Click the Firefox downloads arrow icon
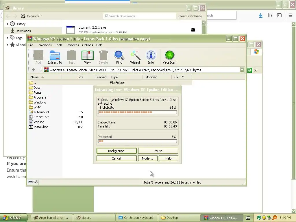Screen dimensions: 296x222 coord(261,16)
